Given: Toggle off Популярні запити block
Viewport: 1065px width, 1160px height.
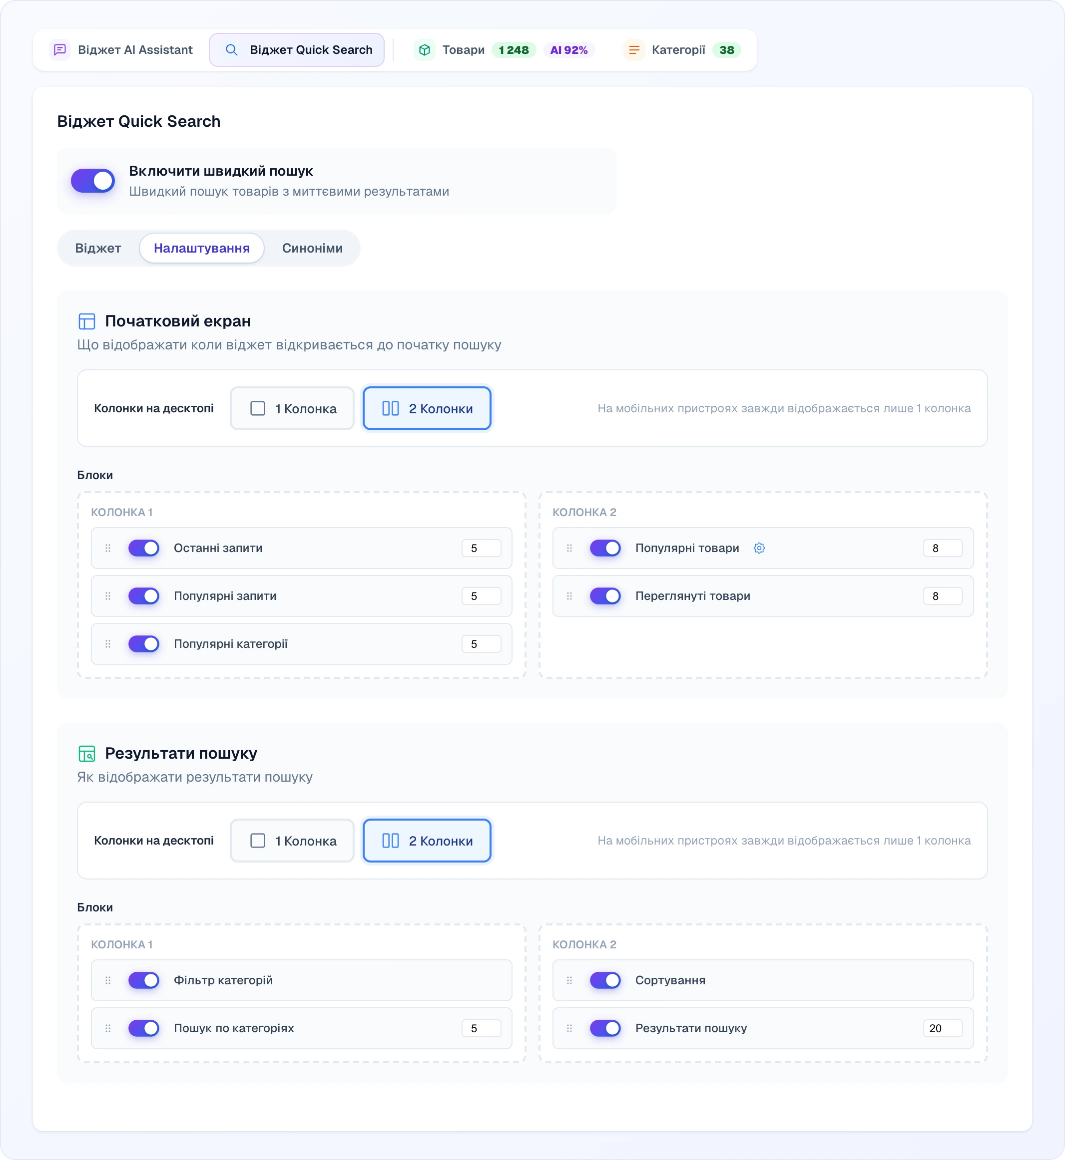Looking at the screenshot, I should [143, 595].
